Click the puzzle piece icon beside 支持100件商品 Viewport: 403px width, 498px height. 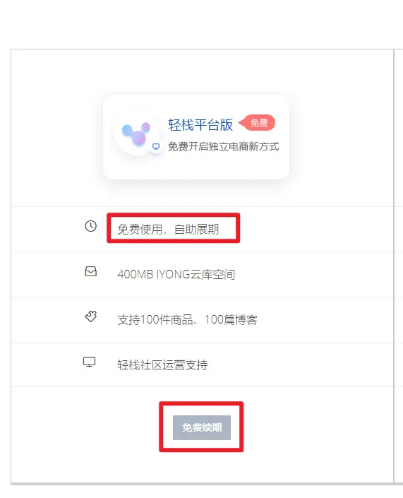pyautogui.click(x=91, y=316)
